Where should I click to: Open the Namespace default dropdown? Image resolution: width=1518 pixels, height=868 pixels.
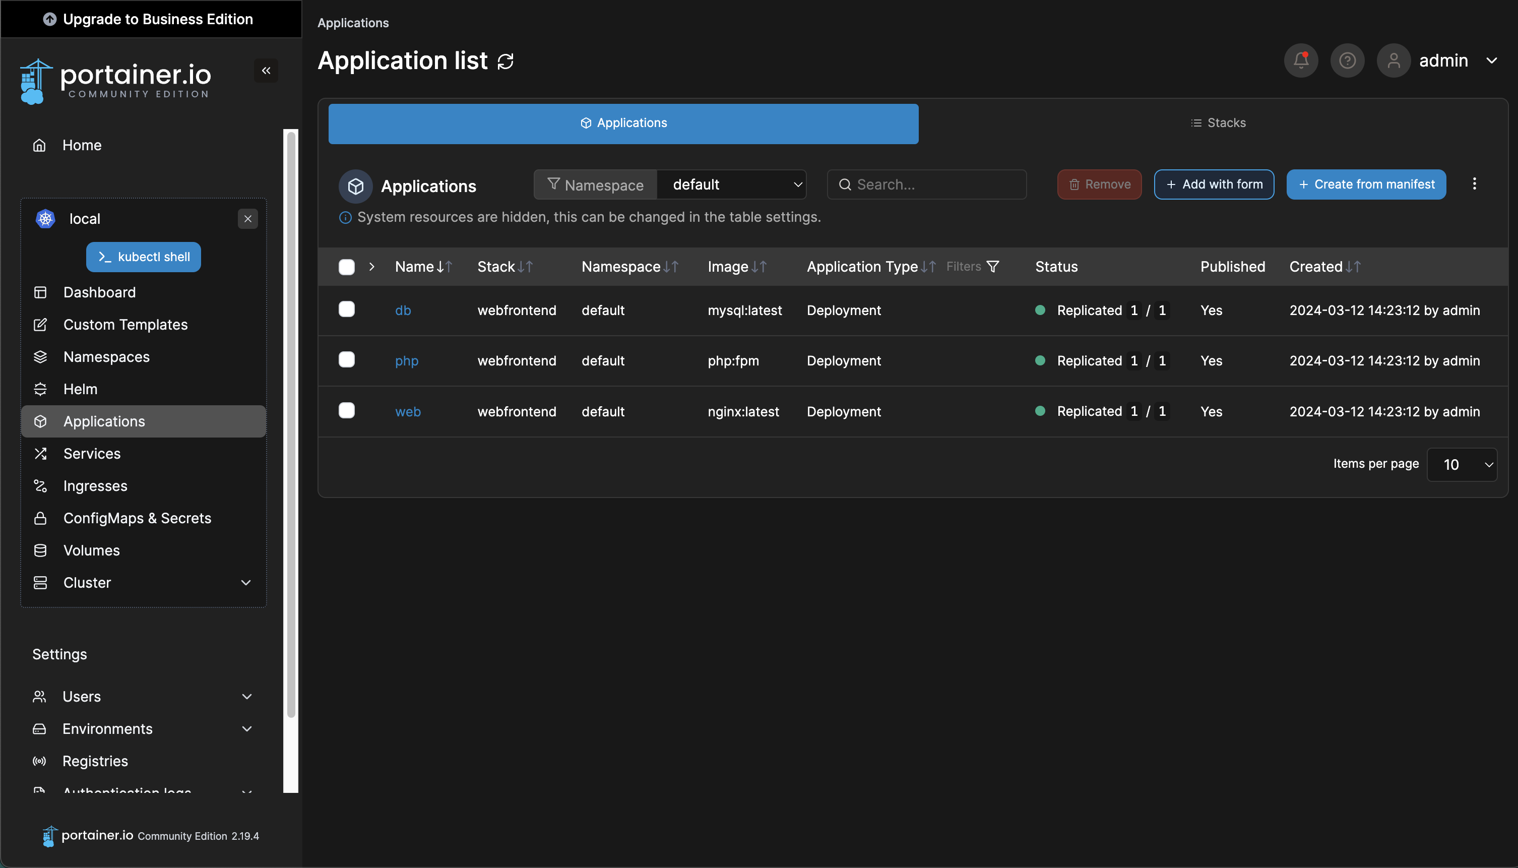point(731,185)
